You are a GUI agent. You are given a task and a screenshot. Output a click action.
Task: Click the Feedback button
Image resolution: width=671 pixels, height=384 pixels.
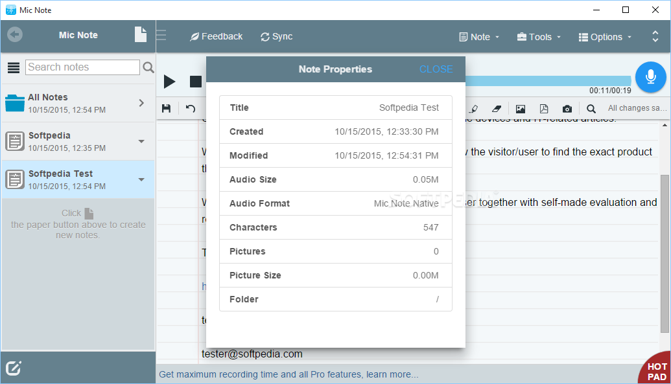click(x=216, y=36)
